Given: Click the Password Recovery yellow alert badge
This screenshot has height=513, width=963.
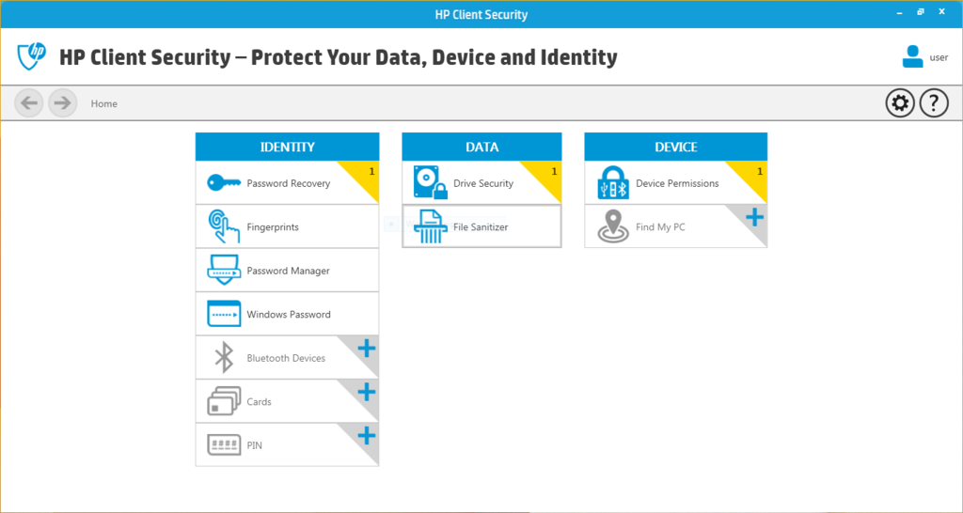Looking at the screenshot, I should tap(365, 176).
